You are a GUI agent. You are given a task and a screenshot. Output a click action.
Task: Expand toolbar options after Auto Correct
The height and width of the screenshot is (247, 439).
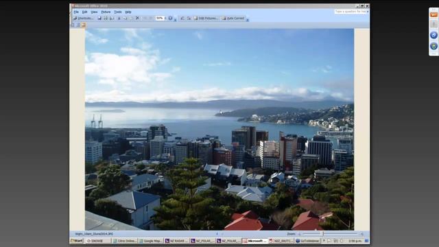(248, 20)
